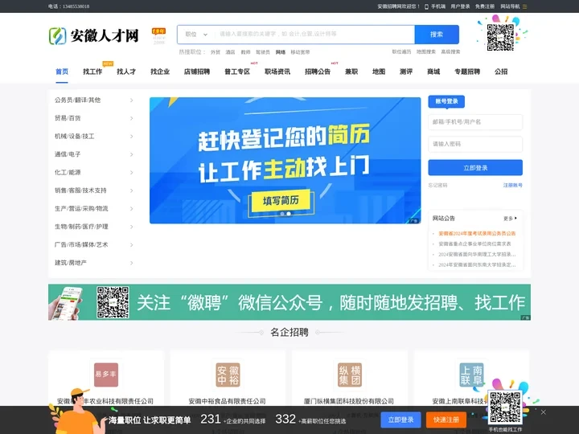
Task: Open the 专题招聘 nav item
Action: pyautogui.click(x=467, y=72)
